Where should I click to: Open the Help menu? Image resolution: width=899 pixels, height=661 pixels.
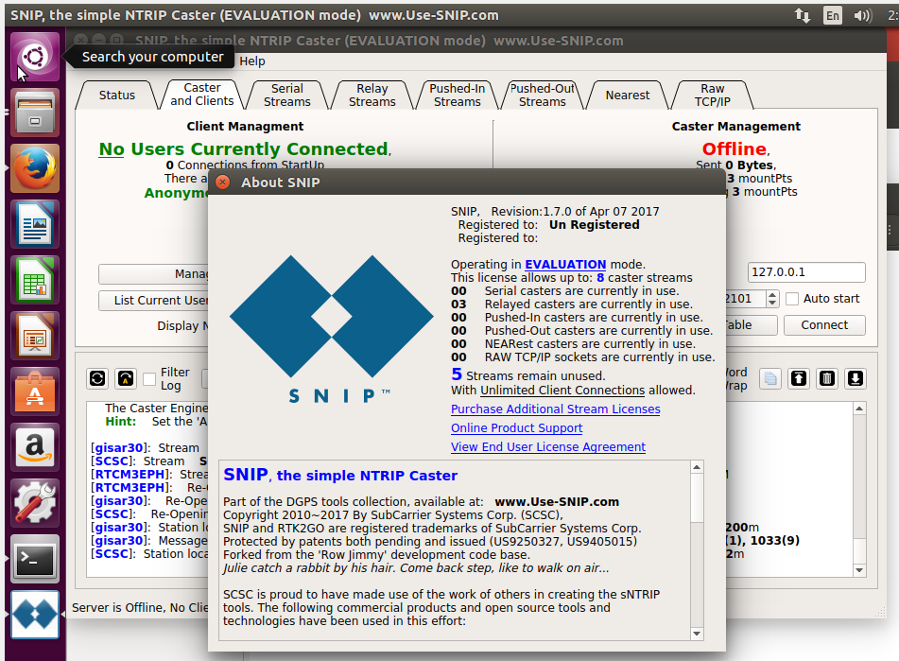pos(251,61)
